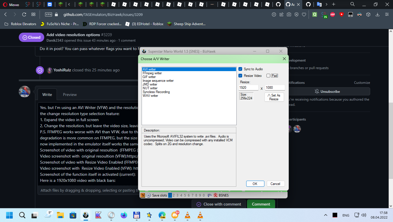The width and height of the screenshot is (393, 222).
Task: Click the camera screenshot icon in address bar
Action: point(289,14)
